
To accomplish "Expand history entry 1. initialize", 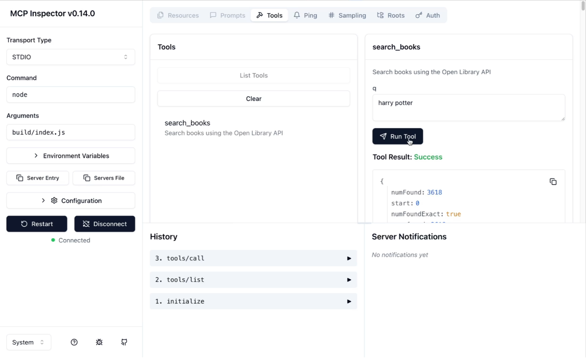I will pos(253,301).
